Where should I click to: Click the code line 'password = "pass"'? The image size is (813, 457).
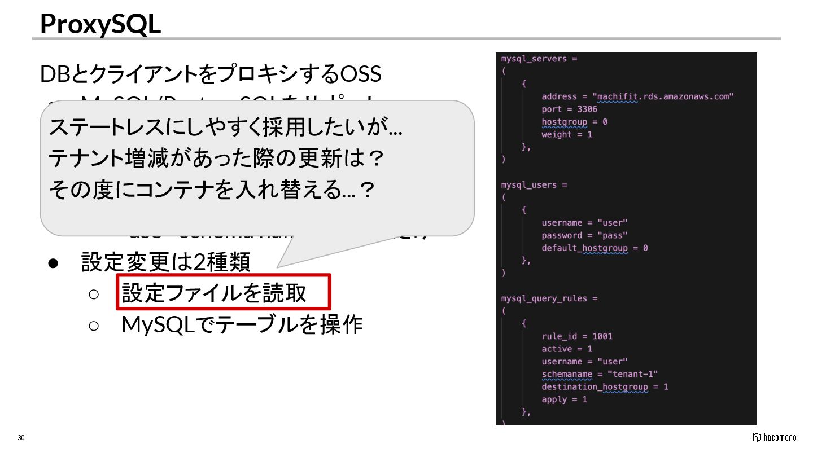pos(584,235)
